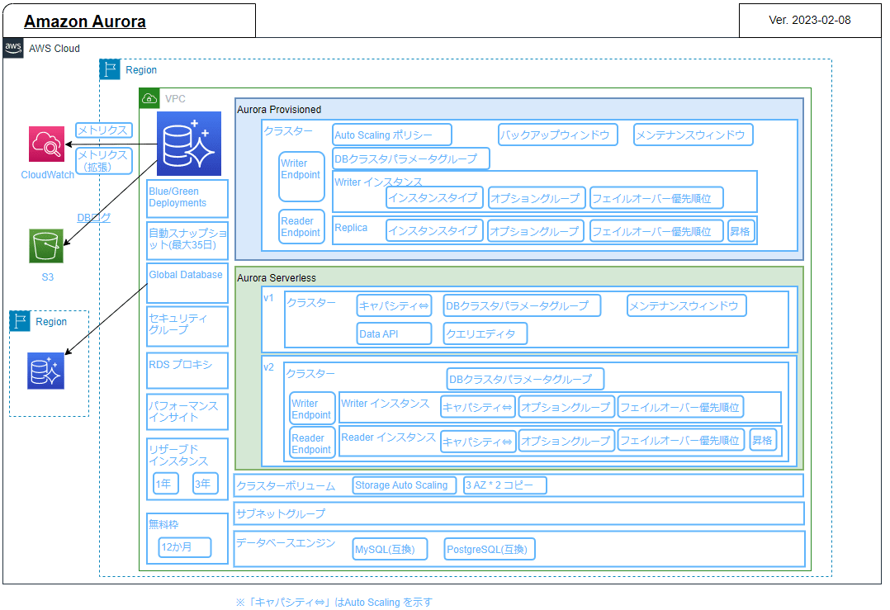Screen dimensions: 890x610
Task: Select the 昇格 box in the Reader インスタンス row
Action: tap(764, 440)
